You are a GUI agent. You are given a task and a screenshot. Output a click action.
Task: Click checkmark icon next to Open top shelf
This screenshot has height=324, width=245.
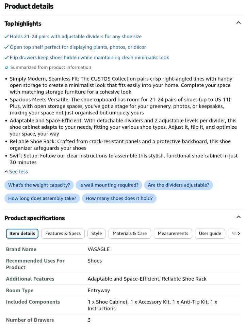coord(6,47)
